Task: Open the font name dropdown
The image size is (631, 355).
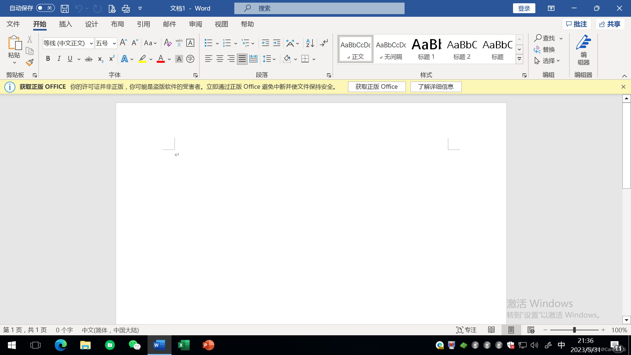Action: (x=91, y=43)
